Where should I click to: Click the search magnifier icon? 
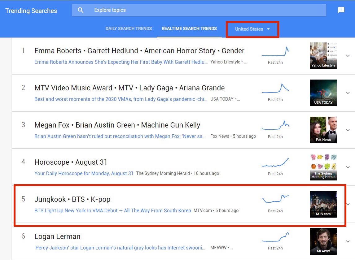point(80,10)
